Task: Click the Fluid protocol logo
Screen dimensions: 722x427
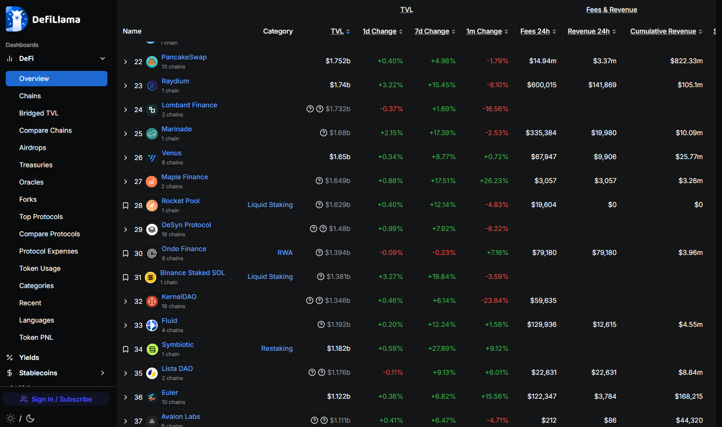Action: point(152,325)
